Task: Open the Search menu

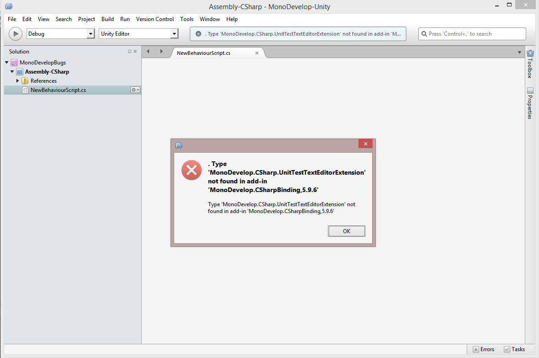Action: tap(64, 19)
